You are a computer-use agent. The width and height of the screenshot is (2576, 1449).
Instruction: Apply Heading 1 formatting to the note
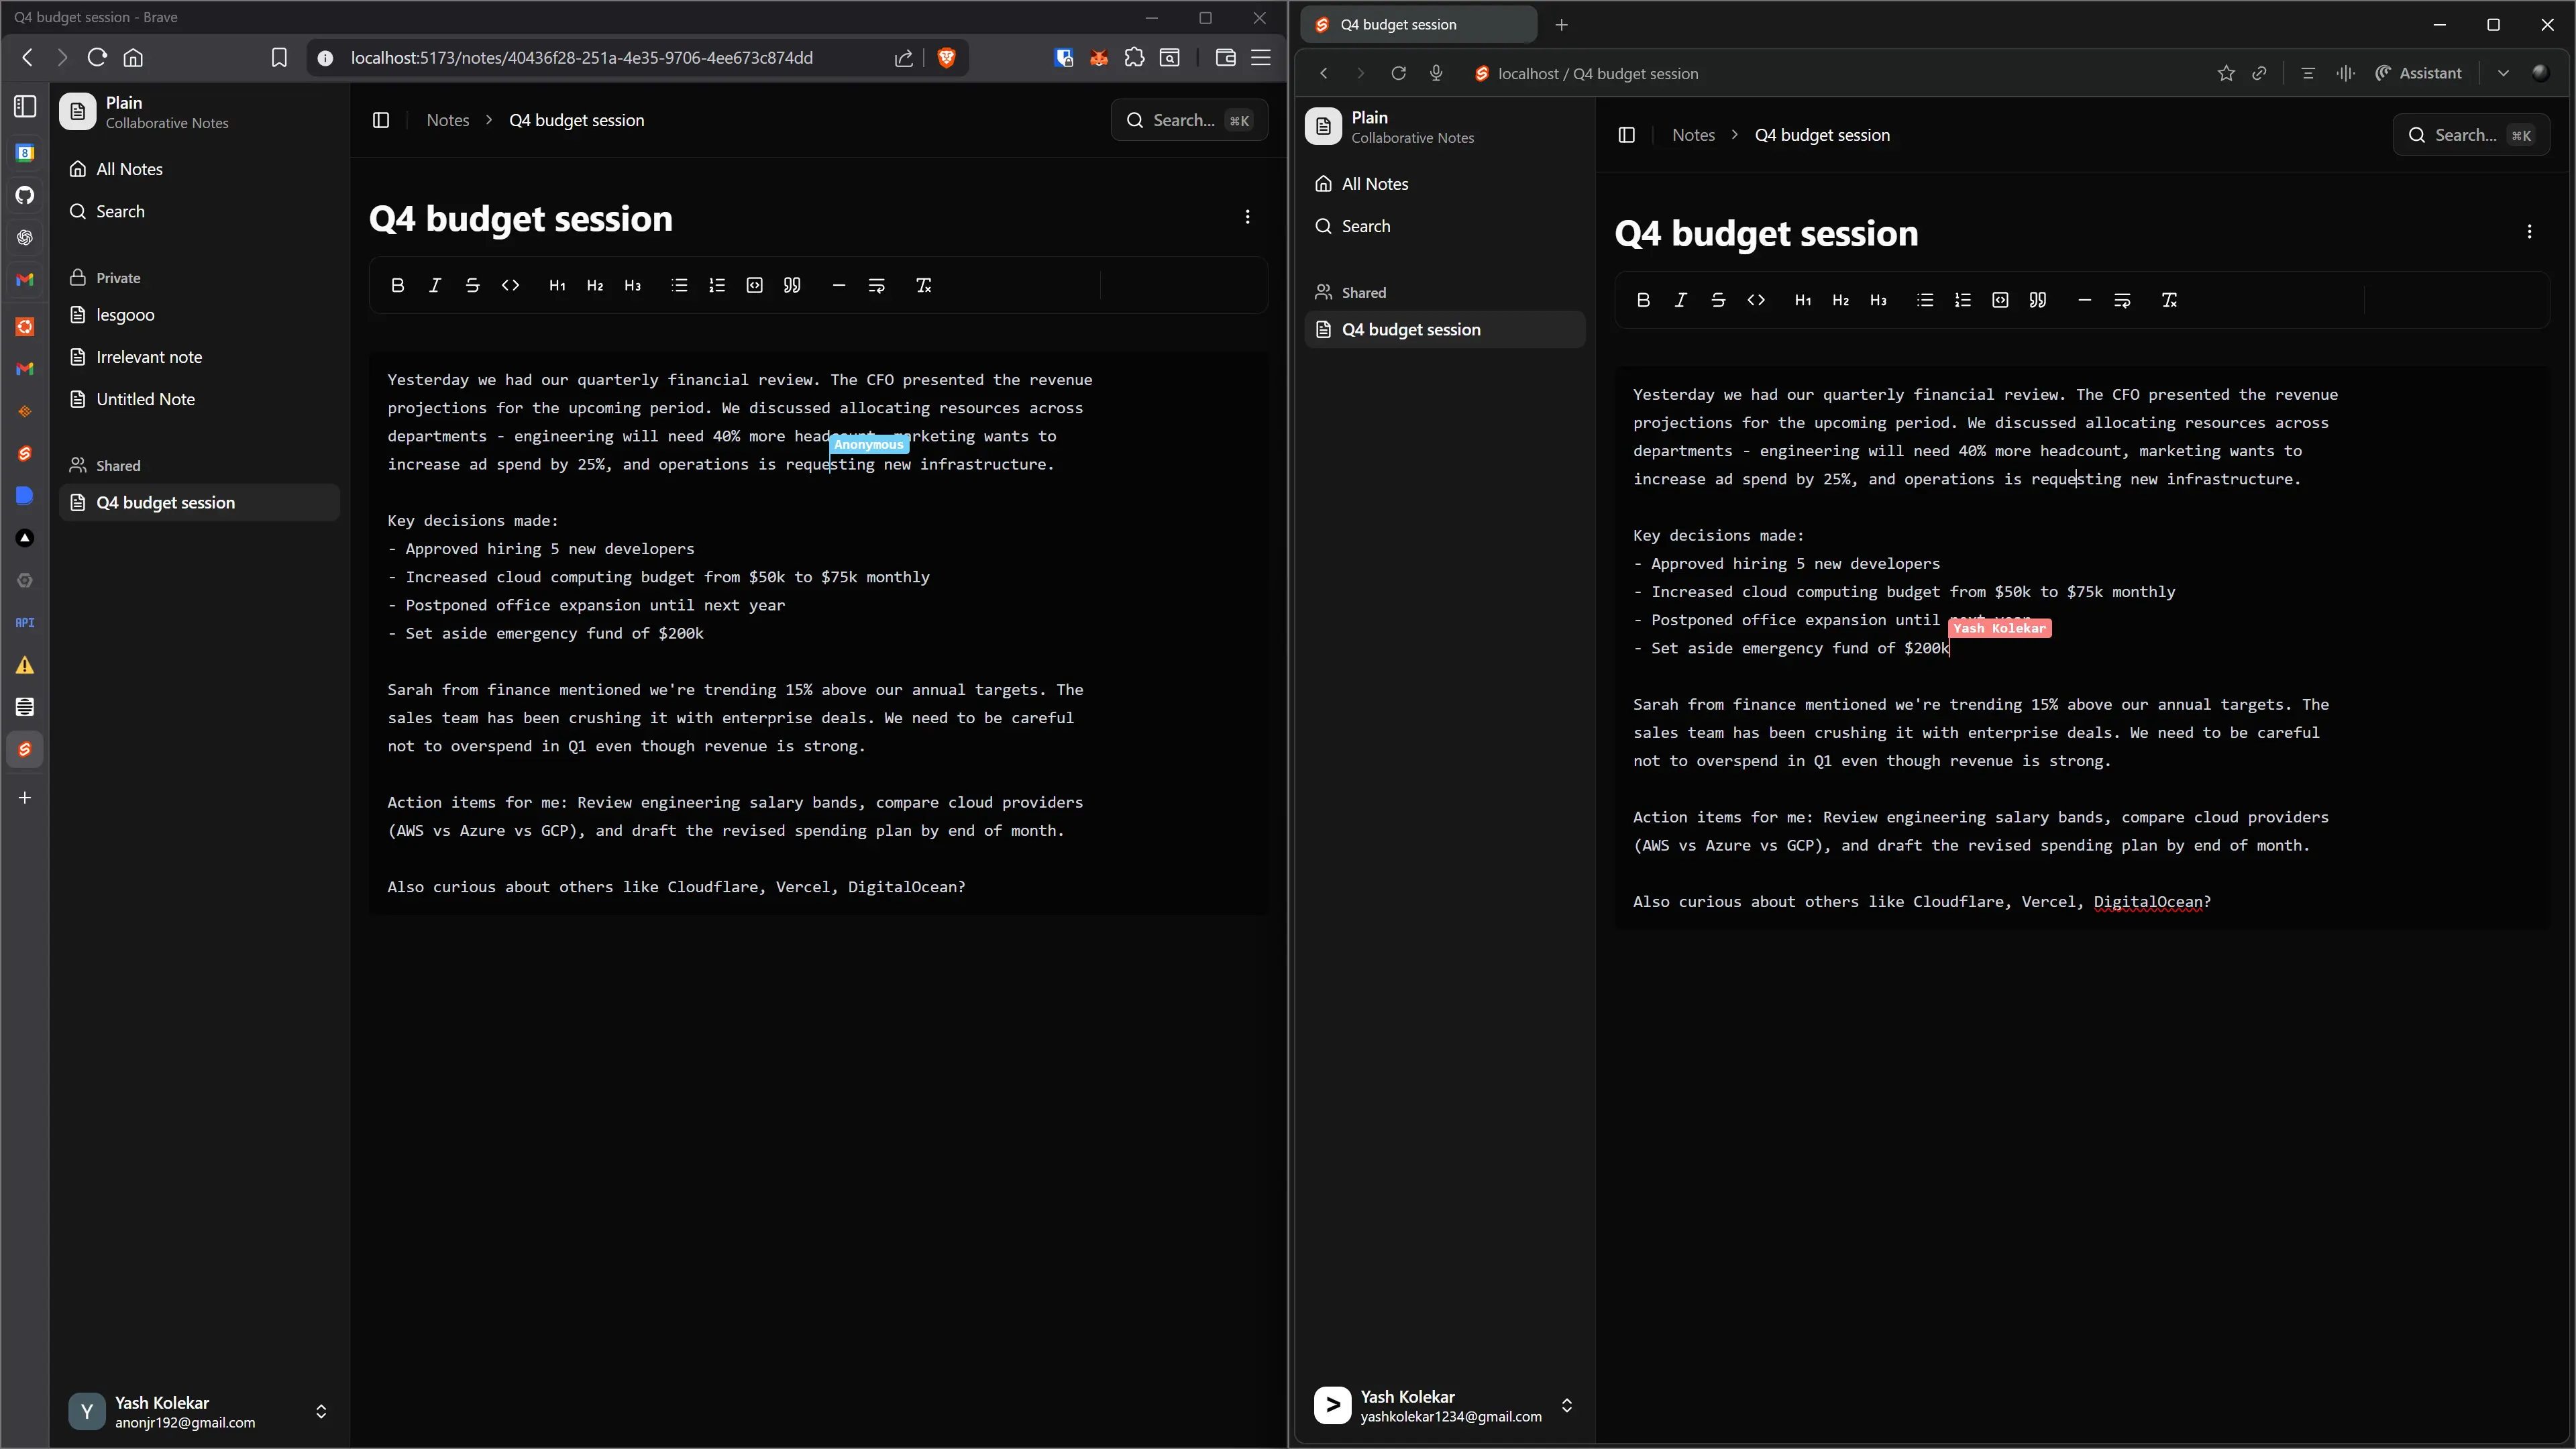(557, 285)
